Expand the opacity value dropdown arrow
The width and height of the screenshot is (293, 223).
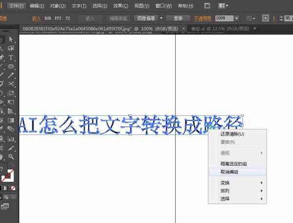click(237, 18)
